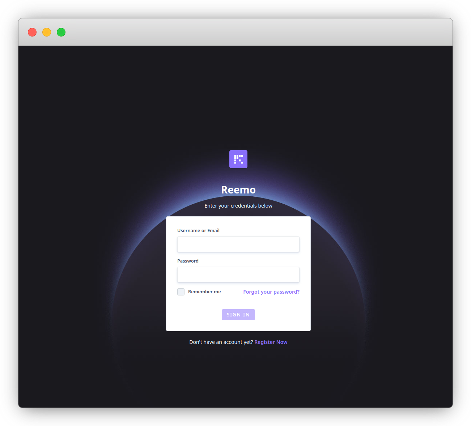Open the "Forgot your password?" link

point(271,292)
